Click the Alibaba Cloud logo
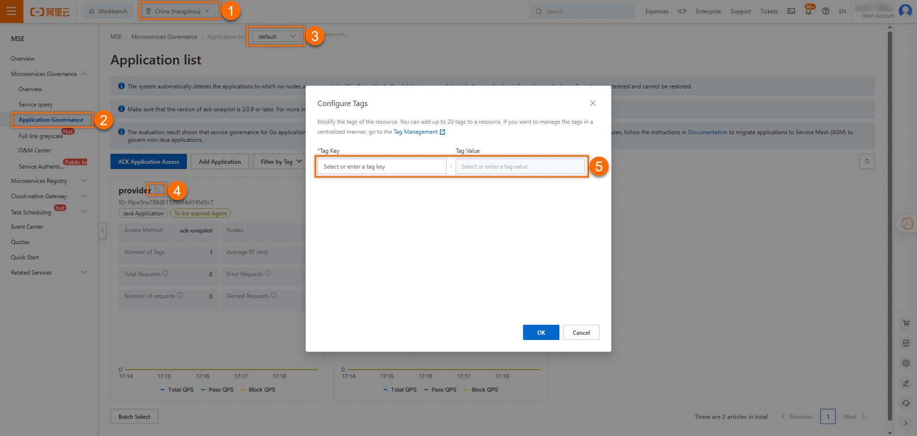Viewport: 917px width, 436px height. tap(50, 11)
